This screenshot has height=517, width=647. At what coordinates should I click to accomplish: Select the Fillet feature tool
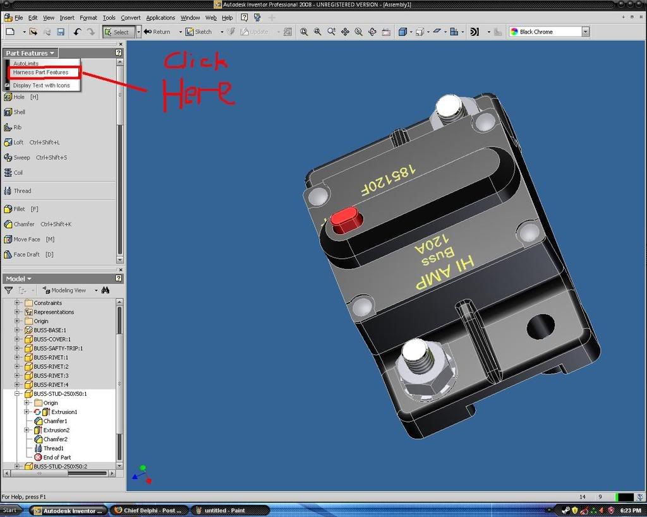[21, 209]
